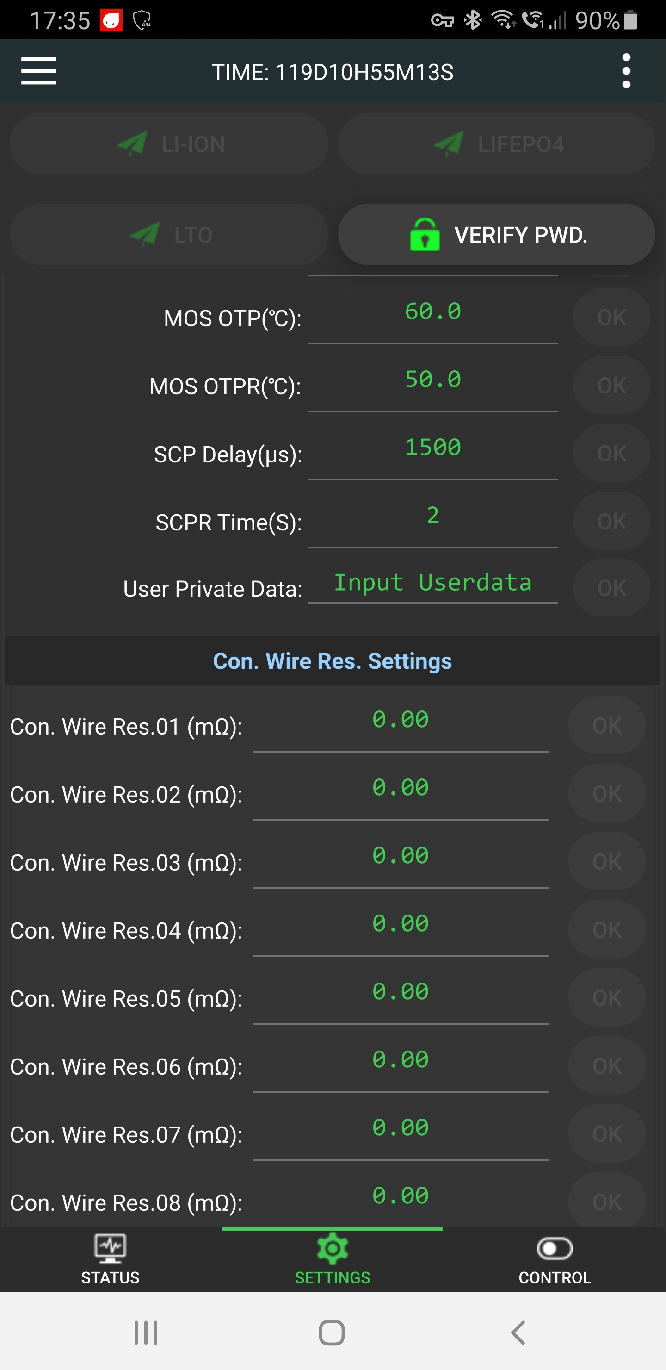Edit Con. Wire Res.01 value field

[400, 720]
